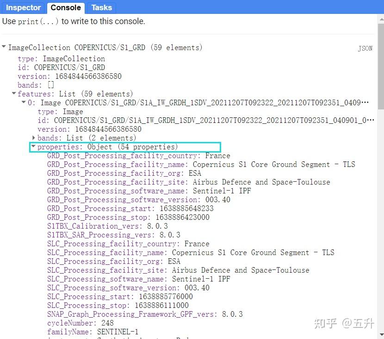Viewport: 384px width, 339px height.
Task: Expand bands List (2 elements)
Action: point(34,137)
